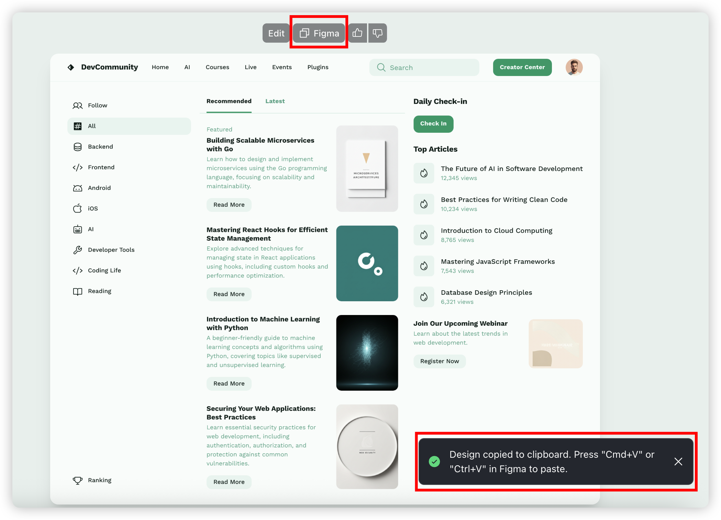Click the Figma copy button
The width and height of the screenshot is (721, 520).
pos(319,33)
